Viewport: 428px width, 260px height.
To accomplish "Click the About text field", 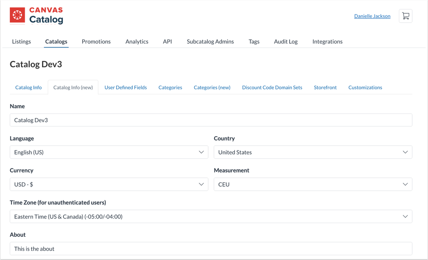I will click(211, 248).
